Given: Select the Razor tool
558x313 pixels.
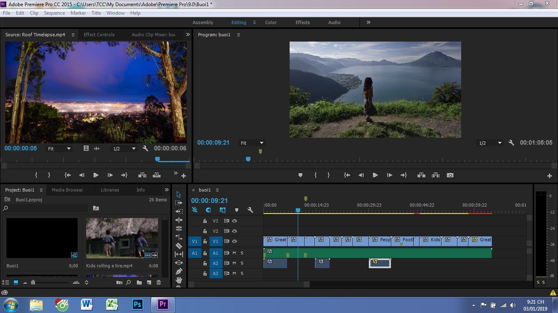Looking at the screenshot, I should click(179, 246).
